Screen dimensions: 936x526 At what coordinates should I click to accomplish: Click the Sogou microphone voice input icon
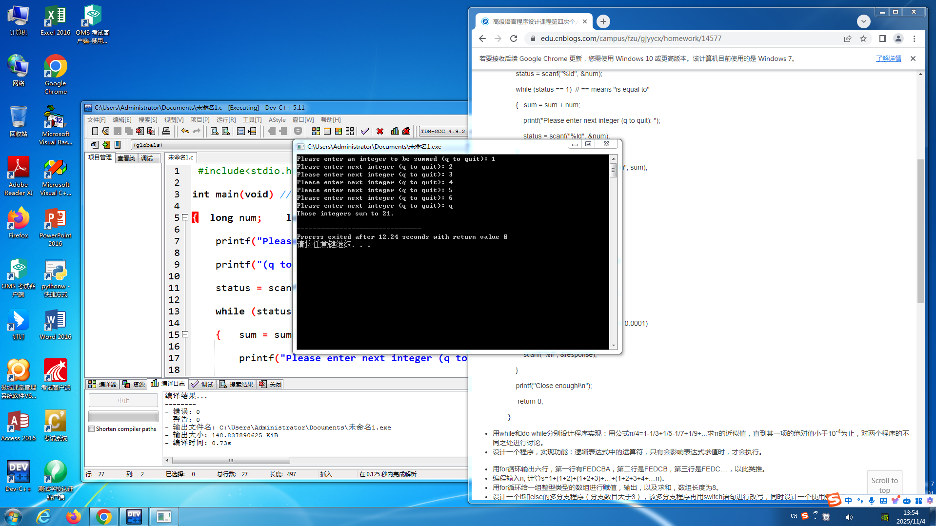click(x=872, y=501)
